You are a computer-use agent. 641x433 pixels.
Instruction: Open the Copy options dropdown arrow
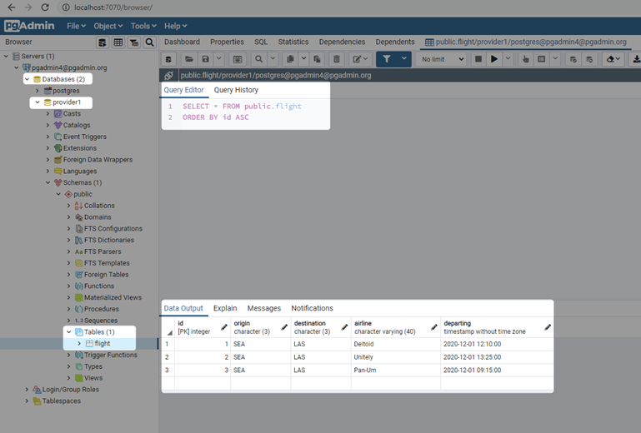point(303,59)
